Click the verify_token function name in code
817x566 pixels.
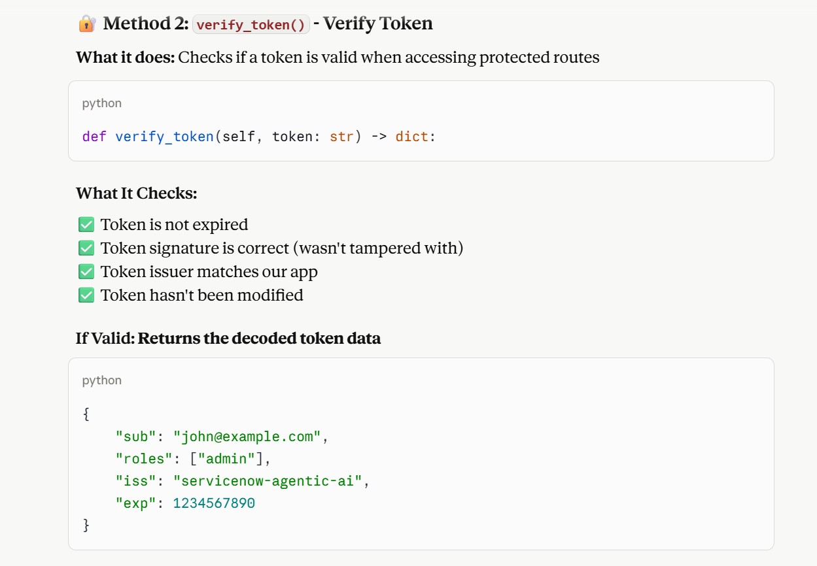(x=165, y=137)
